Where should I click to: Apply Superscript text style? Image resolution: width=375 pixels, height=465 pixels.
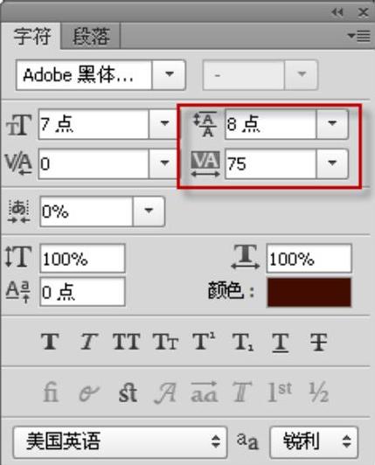tap(204, 341)
